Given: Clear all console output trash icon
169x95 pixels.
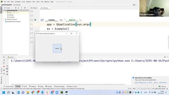Looking at the screenshot, I should tap(7, 74).
